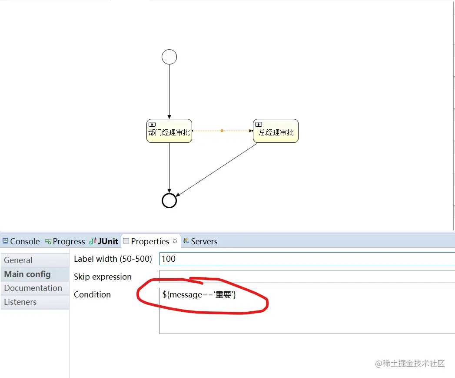The image size is (455, 378).
Task: Click the JUnit tab icon
Action: pyautogui.click(x=93, y=241)
